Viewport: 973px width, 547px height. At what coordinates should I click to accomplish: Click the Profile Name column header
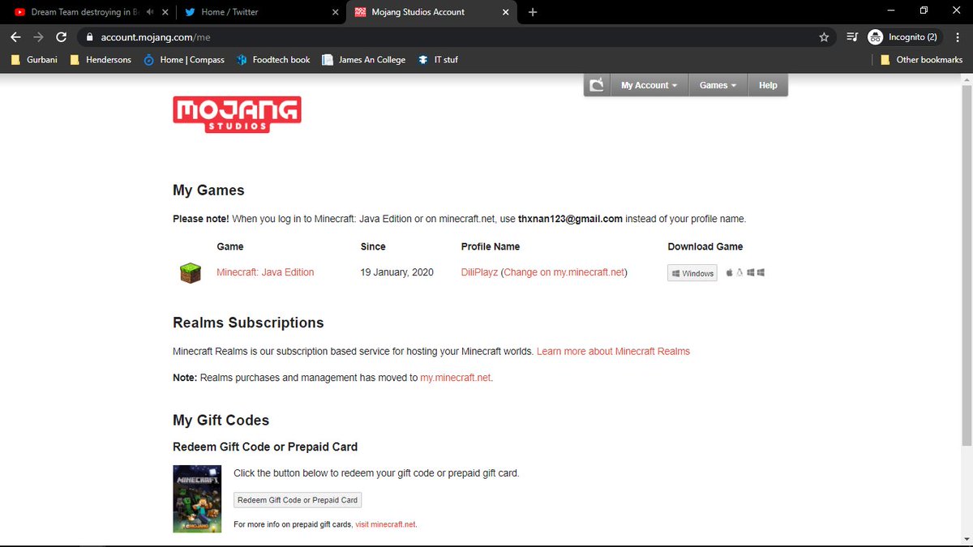click(x=490, y=246)
